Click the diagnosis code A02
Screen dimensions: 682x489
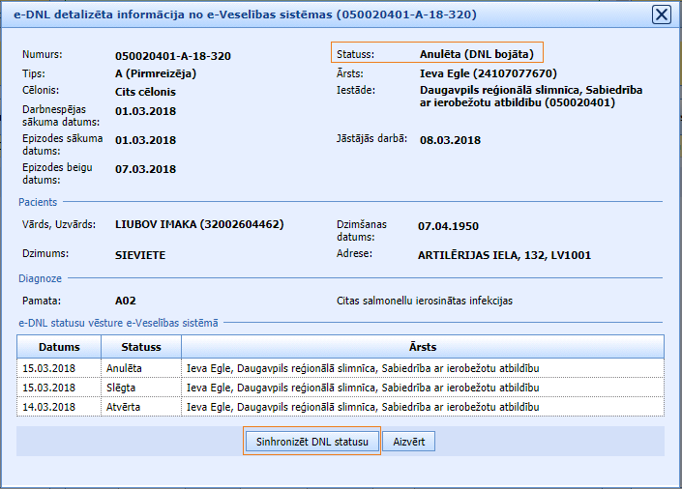pyautogui.click(x=126, y=301)
